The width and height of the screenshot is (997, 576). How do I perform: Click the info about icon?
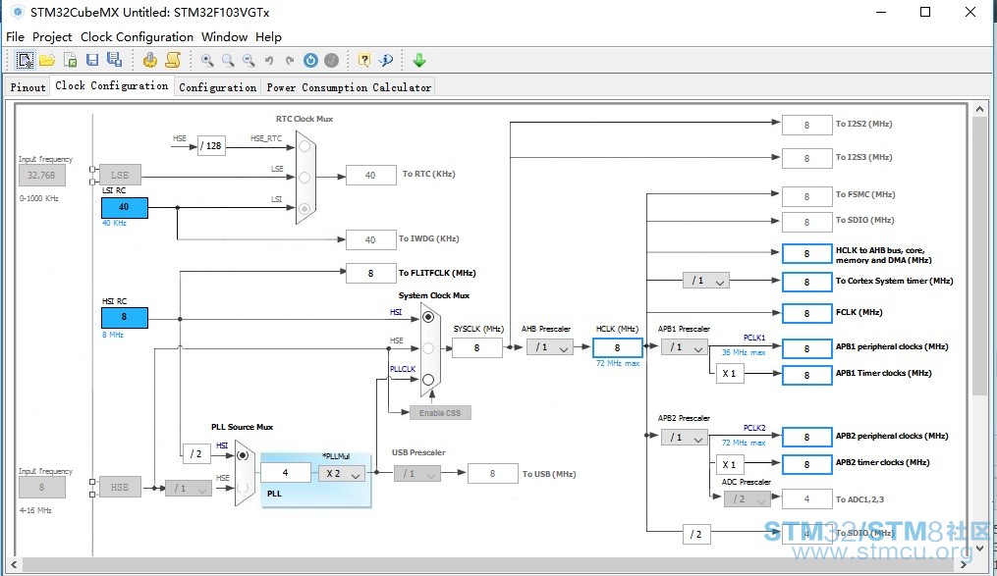(386, 60)
